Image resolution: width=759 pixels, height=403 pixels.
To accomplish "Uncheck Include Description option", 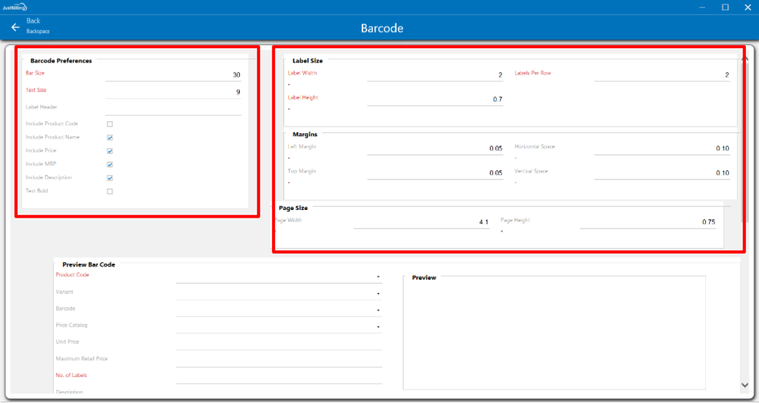I will pos(110,178).
